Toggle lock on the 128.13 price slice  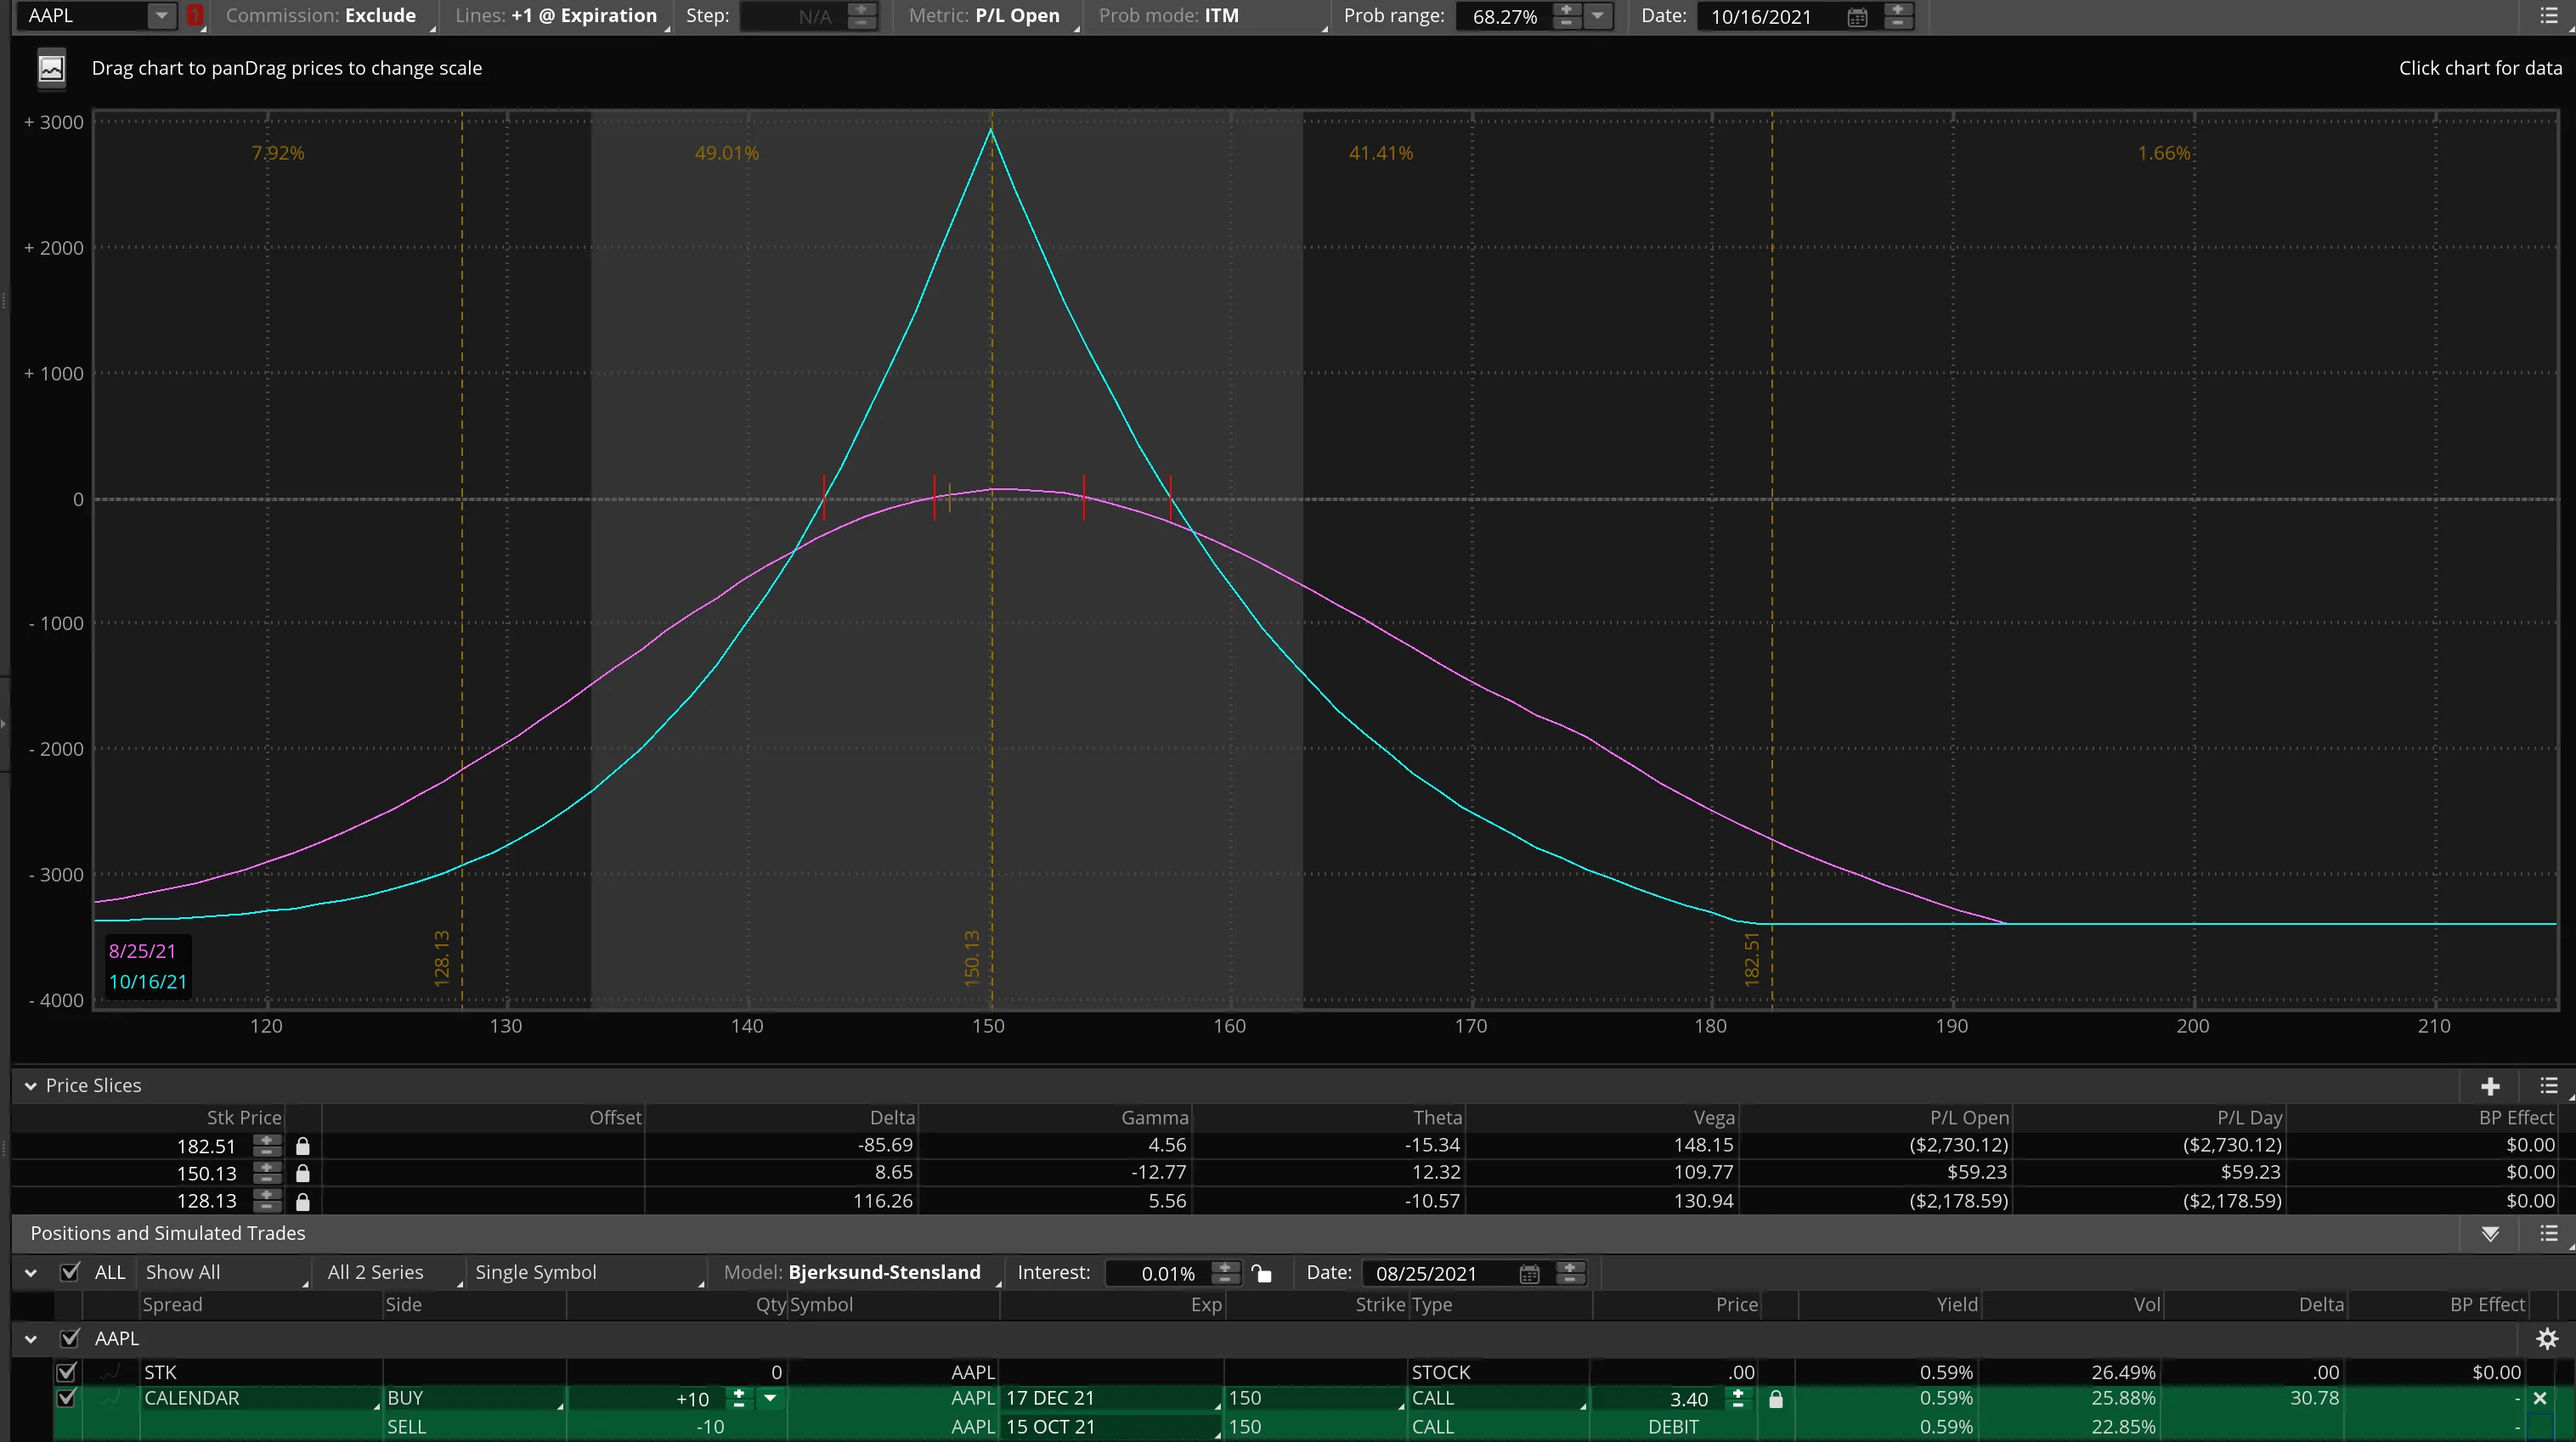303,1201
